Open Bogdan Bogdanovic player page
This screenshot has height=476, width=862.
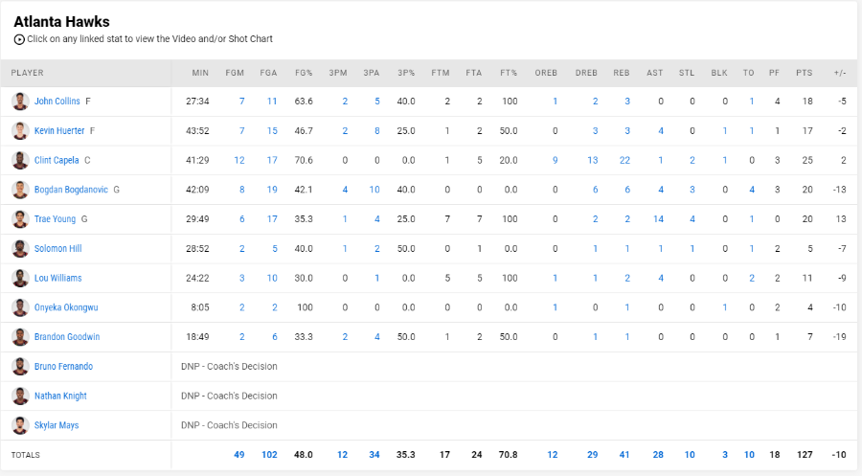point(71,190)
